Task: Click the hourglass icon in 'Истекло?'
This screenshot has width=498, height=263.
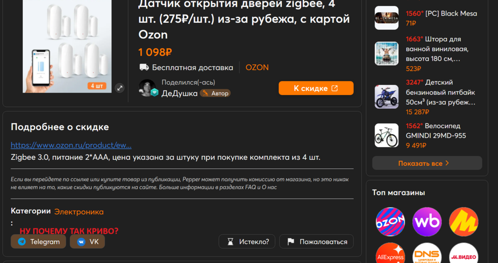Action: tap(230, 242)
